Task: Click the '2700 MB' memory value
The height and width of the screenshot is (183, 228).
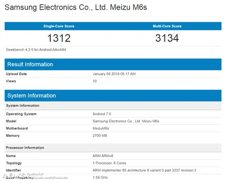Action: coord(100,136)
